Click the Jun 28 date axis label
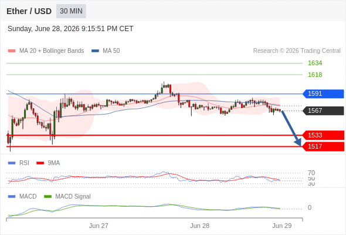Screen dimensions: 346x235 tap(200, 226)
